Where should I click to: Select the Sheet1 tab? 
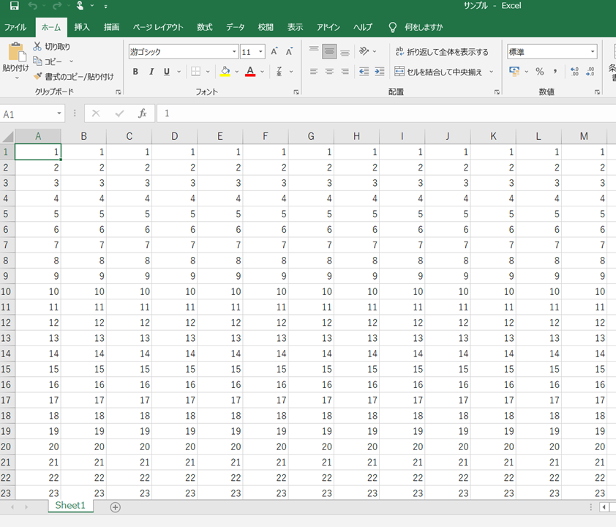pos(70,505)
